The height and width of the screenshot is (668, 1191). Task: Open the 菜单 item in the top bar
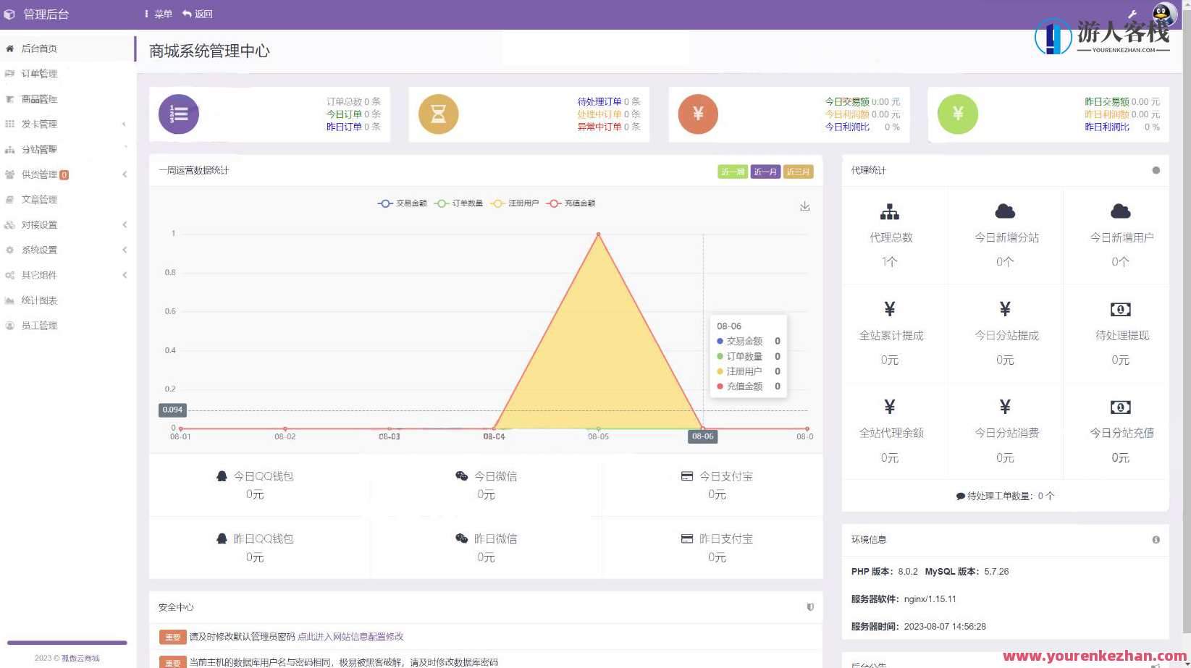[158, 13]
